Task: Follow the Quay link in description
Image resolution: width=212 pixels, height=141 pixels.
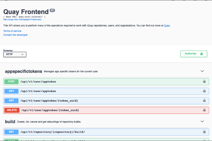Action: (x=167, y=26)
